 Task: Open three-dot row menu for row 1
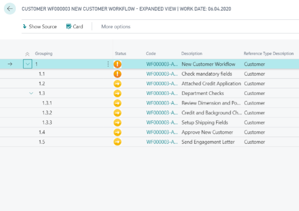pyautogui.click(x=108, y=64)
